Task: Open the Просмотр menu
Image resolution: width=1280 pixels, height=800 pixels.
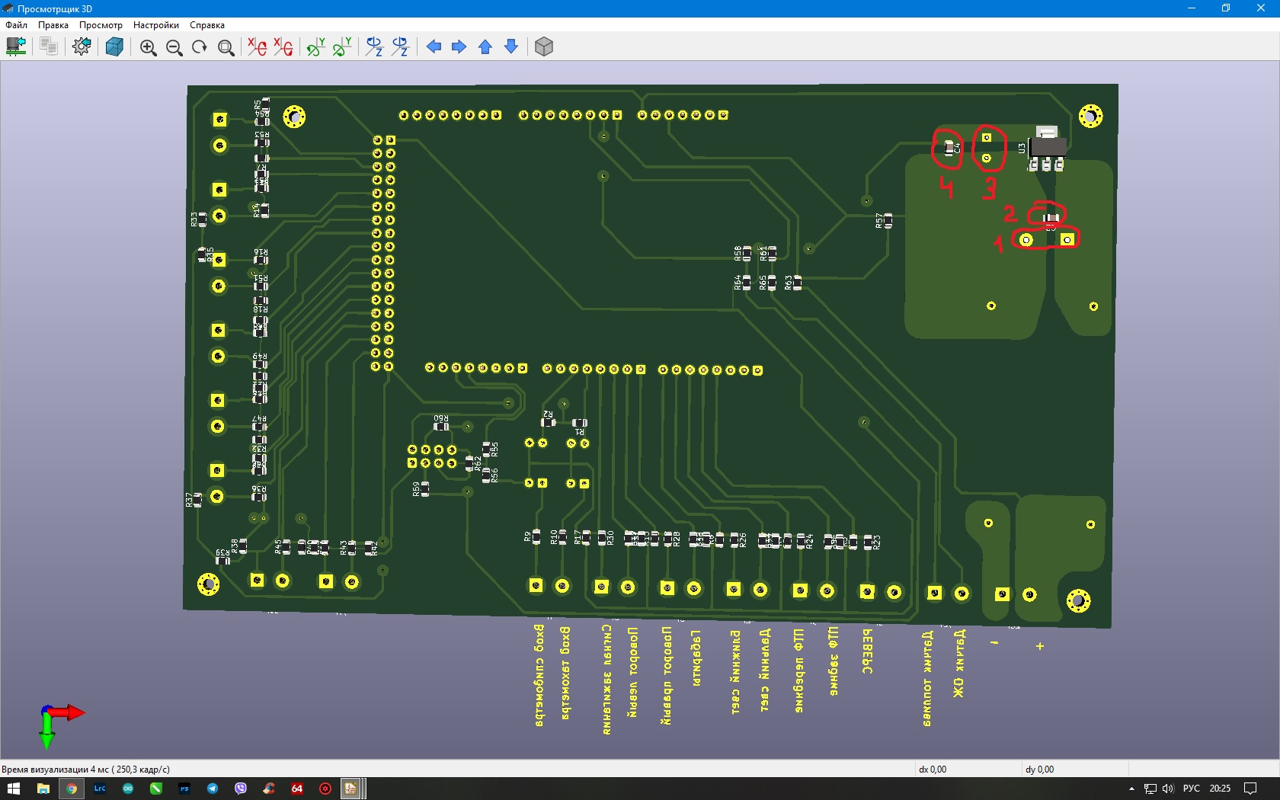Action: 101,25
